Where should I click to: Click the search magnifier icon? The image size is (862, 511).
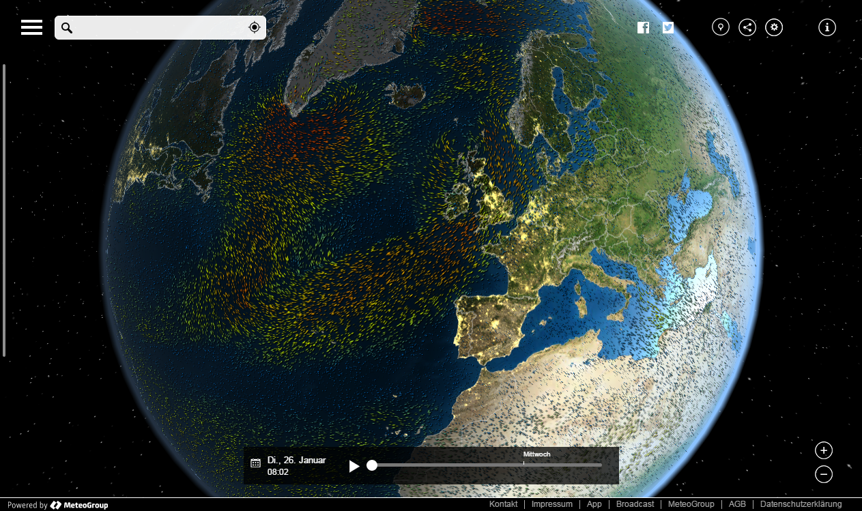click(66, 27)
